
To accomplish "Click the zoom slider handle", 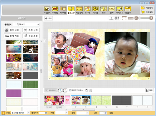I will 139,18.
